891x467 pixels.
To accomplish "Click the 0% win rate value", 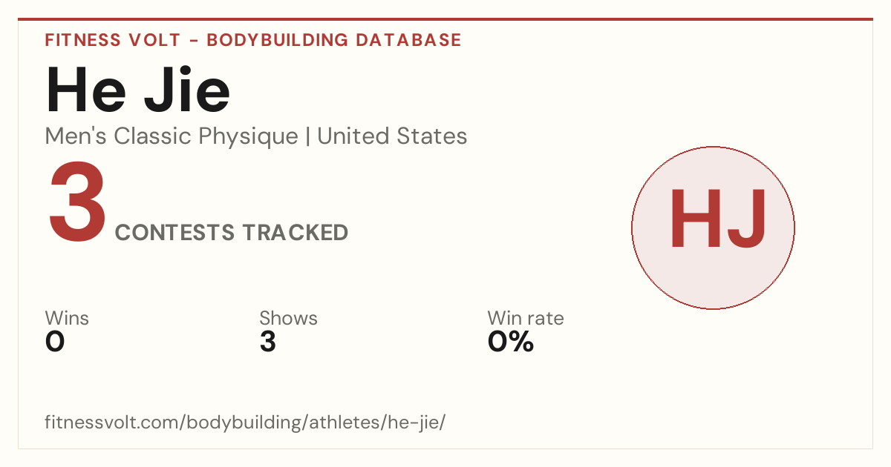I will click(x=511, y=342).
